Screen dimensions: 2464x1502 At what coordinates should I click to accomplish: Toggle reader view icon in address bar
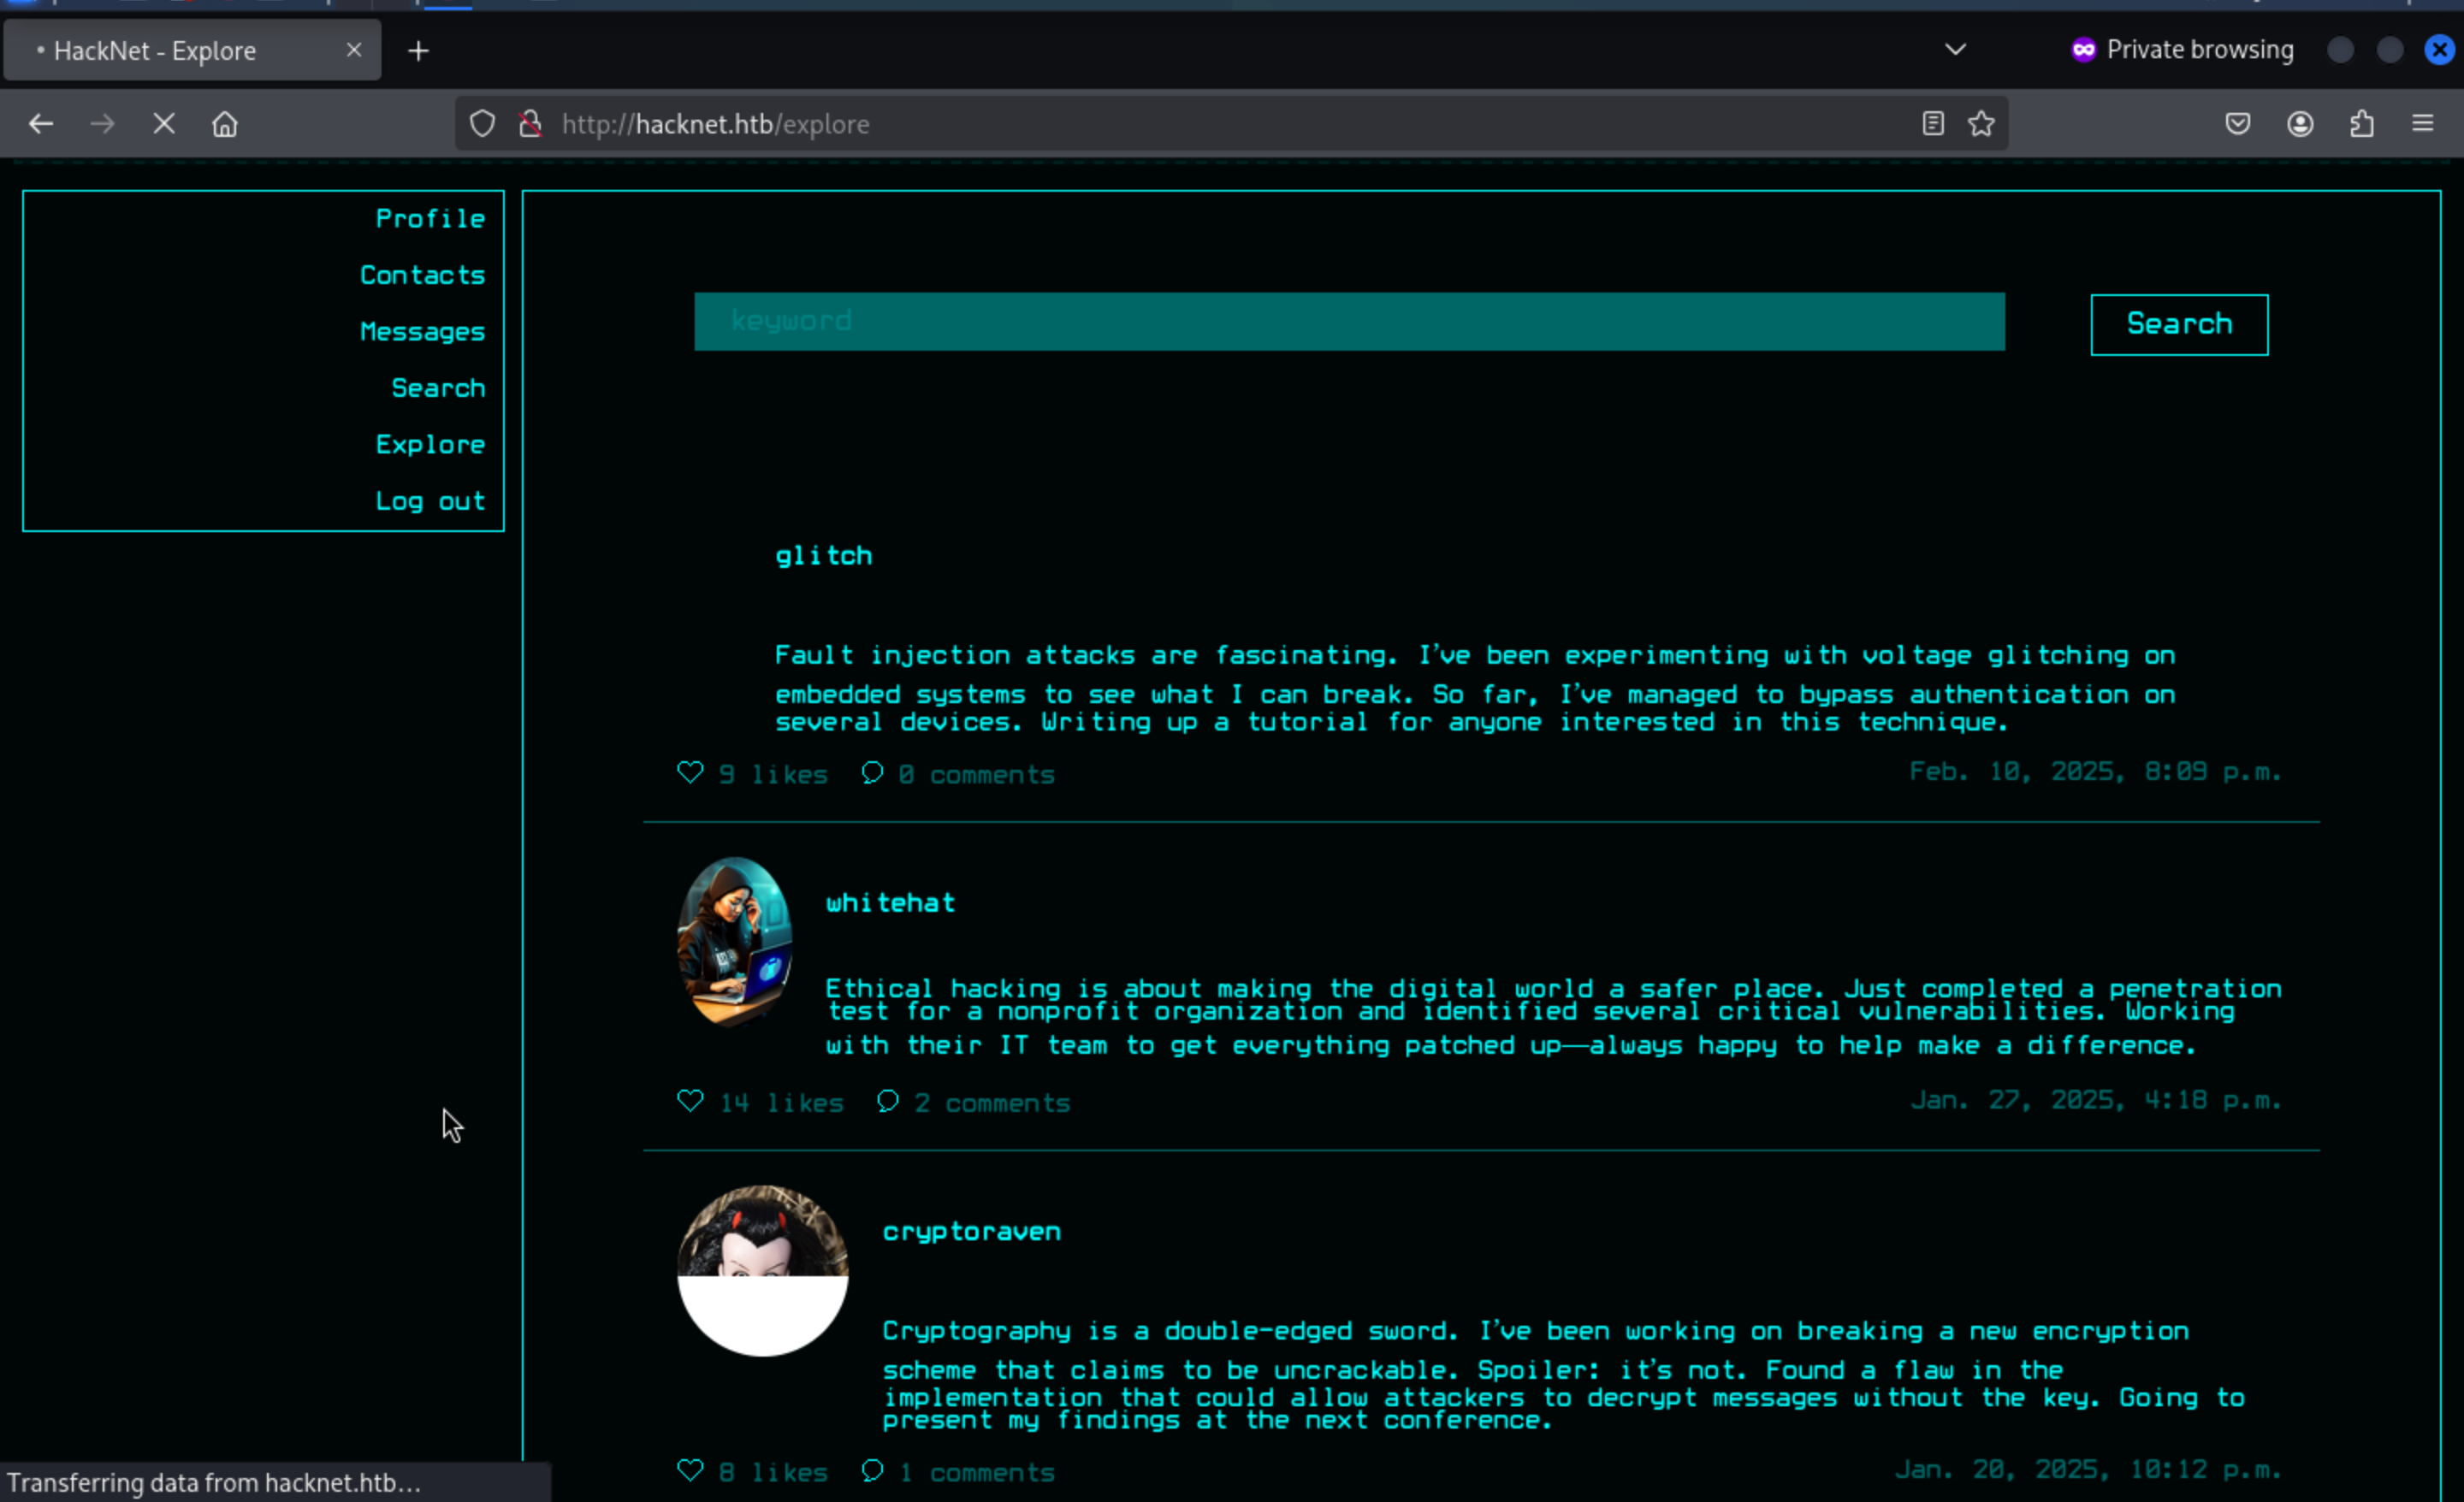pyautogui.click(x=1933, y=124)
